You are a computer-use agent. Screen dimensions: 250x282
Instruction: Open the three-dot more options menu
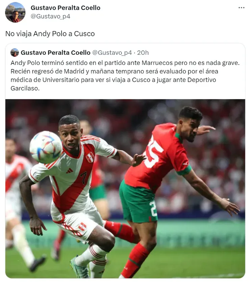pos(241,8)
